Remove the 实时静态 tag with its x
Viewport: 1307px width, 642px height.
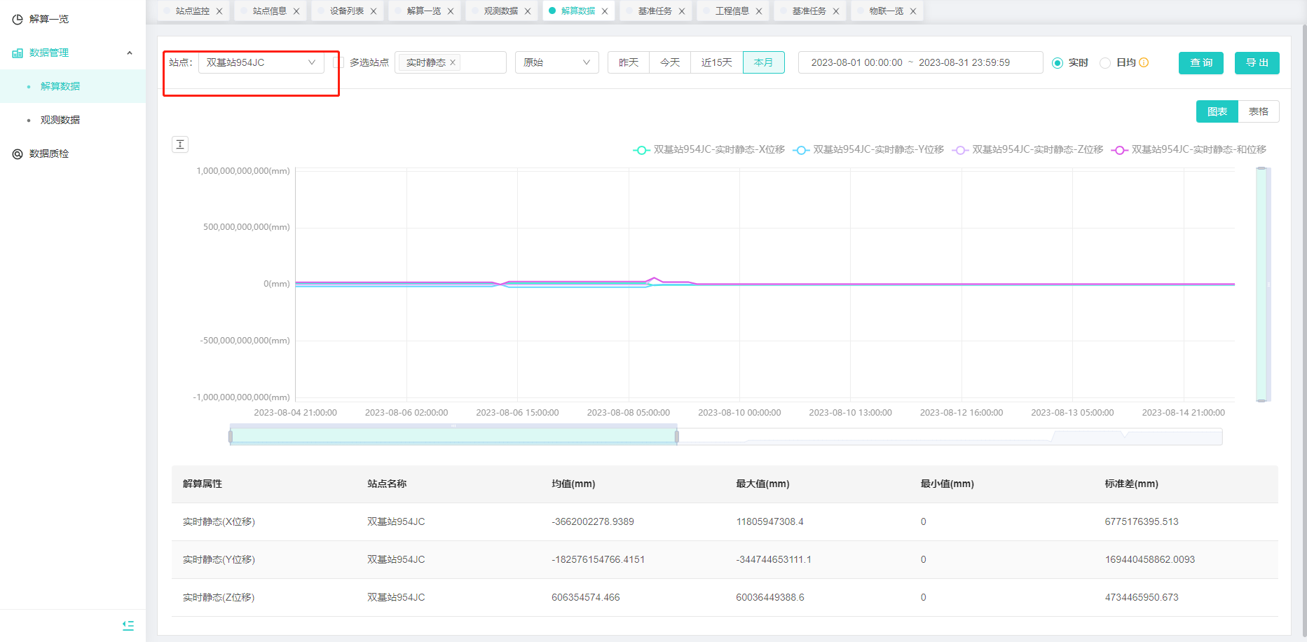[x=453, y=62]
